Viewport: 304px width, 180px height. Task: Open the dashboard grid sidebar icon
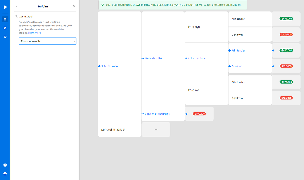tap(5, 28)
